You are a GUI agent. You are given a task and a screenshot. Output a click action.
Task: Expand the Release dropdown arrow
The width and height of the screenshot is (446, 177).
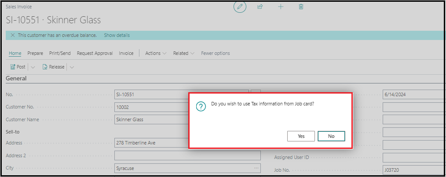pos(72,67)
